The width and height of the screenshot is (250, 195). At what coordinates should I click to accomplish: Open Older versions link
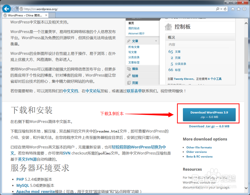(x=196, y=152)
